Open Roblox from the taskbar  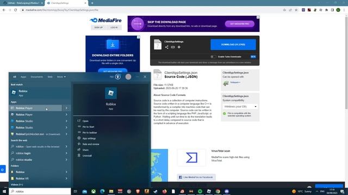pyautogui.click(x=209, y=191)
